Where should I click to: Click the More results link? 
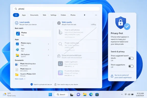20,79
